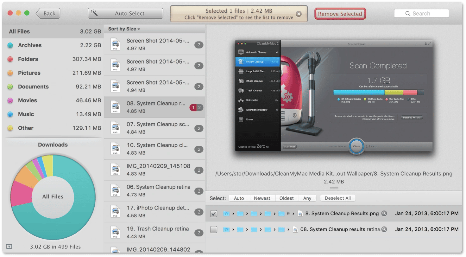Click PNG icon of 19. Trash Cleanup retina
Viewport: 466px width, 257px height.
[115, 233]
